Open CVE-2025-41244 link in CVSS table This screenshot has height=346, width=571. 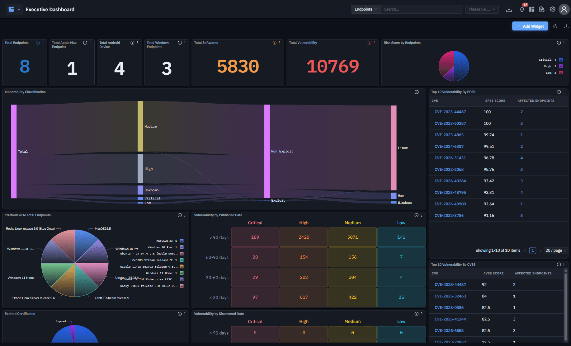(x=450, y=319)
